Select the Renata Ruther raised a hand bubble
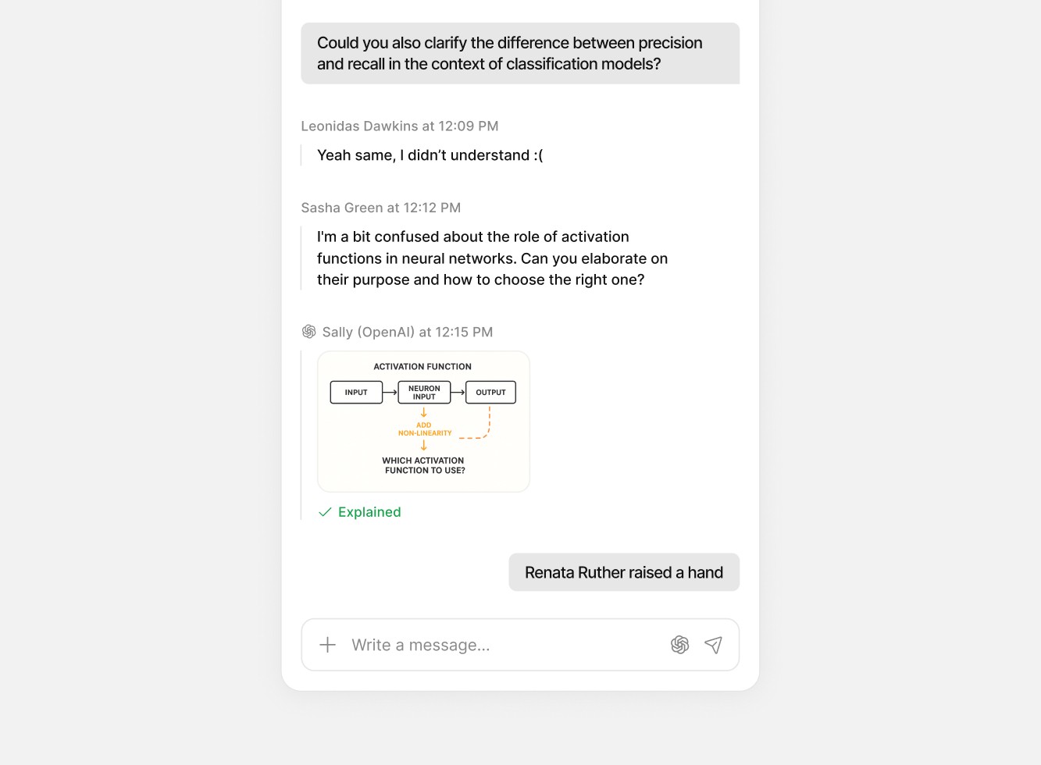This screenshot has width=1041, height=765. pyautogui.click(x=623, y=572)
